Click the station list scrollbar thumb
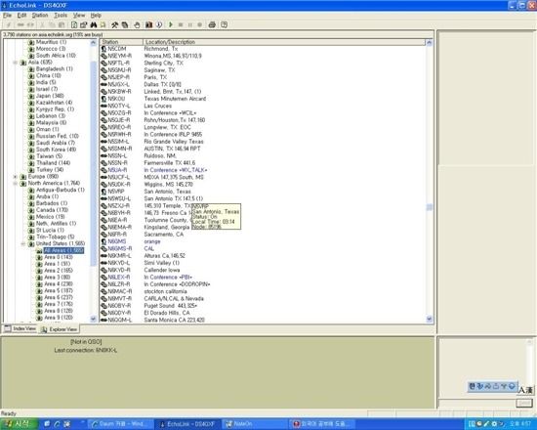This screenshot has width=537, height=430. (430, 207)
